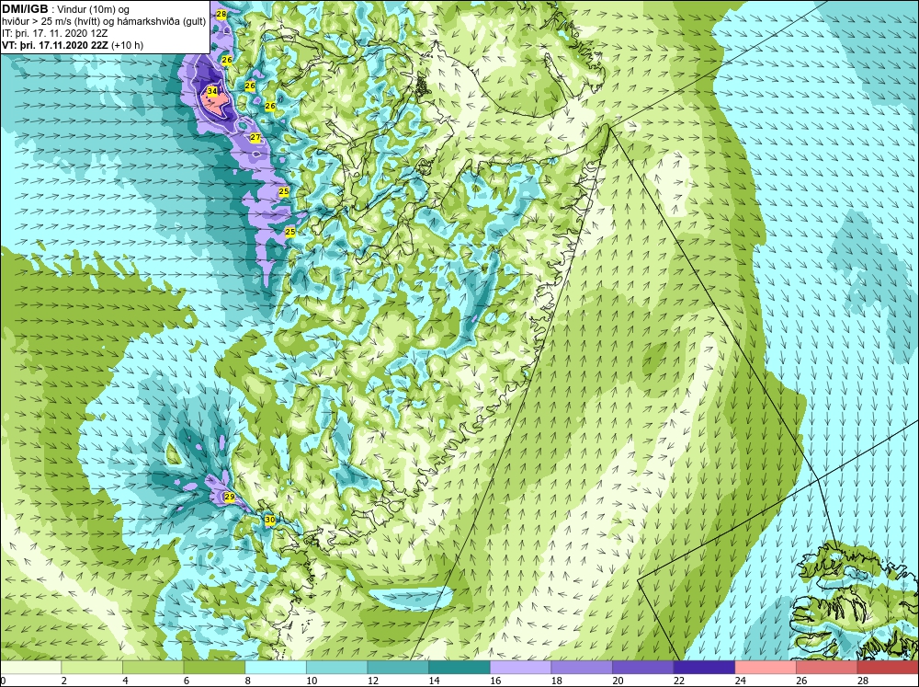
Task: Click the scale tick number 24
Action: coord(740,681)
